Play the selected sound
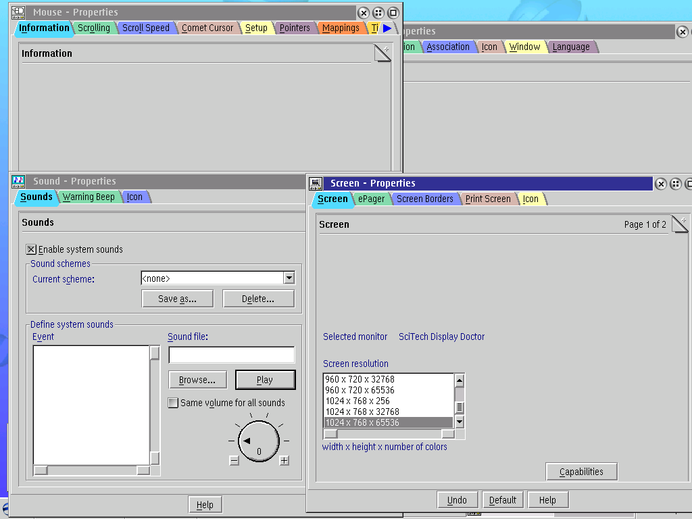Viewport: 692px width, 519px height. [265, 380]
